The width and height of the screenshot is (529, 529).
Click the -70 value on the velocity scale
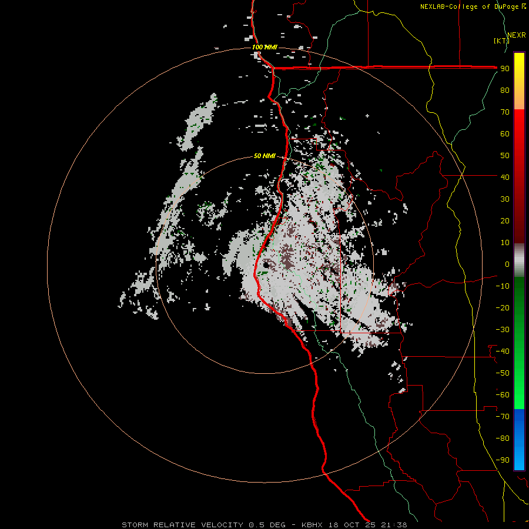pyautogui.click(x=503, y=417)
